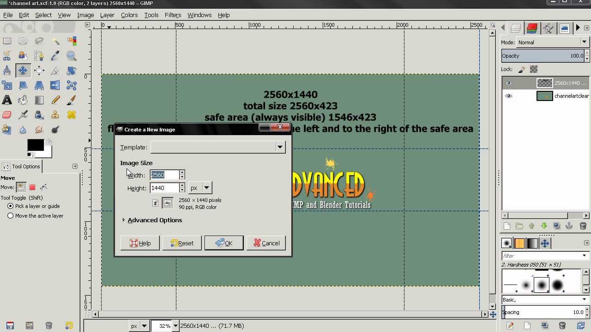Select the Eraser tool
The image size is (591, 332).
click(7, 115)
